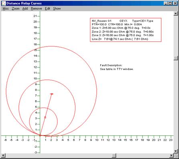Close the Distance Relay Curves window
Viewport: 179px width, 159px height.
pos(175,3)
